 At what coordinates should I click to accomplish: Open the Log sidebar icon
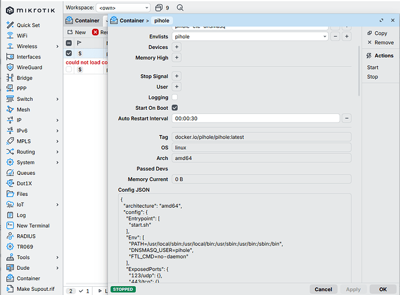(10, 215)
